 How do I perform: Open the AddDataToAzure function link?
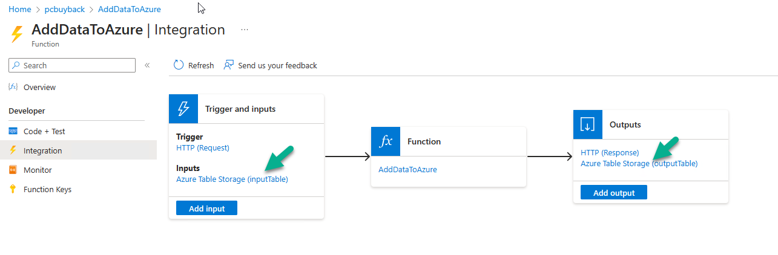pos(407,169)
